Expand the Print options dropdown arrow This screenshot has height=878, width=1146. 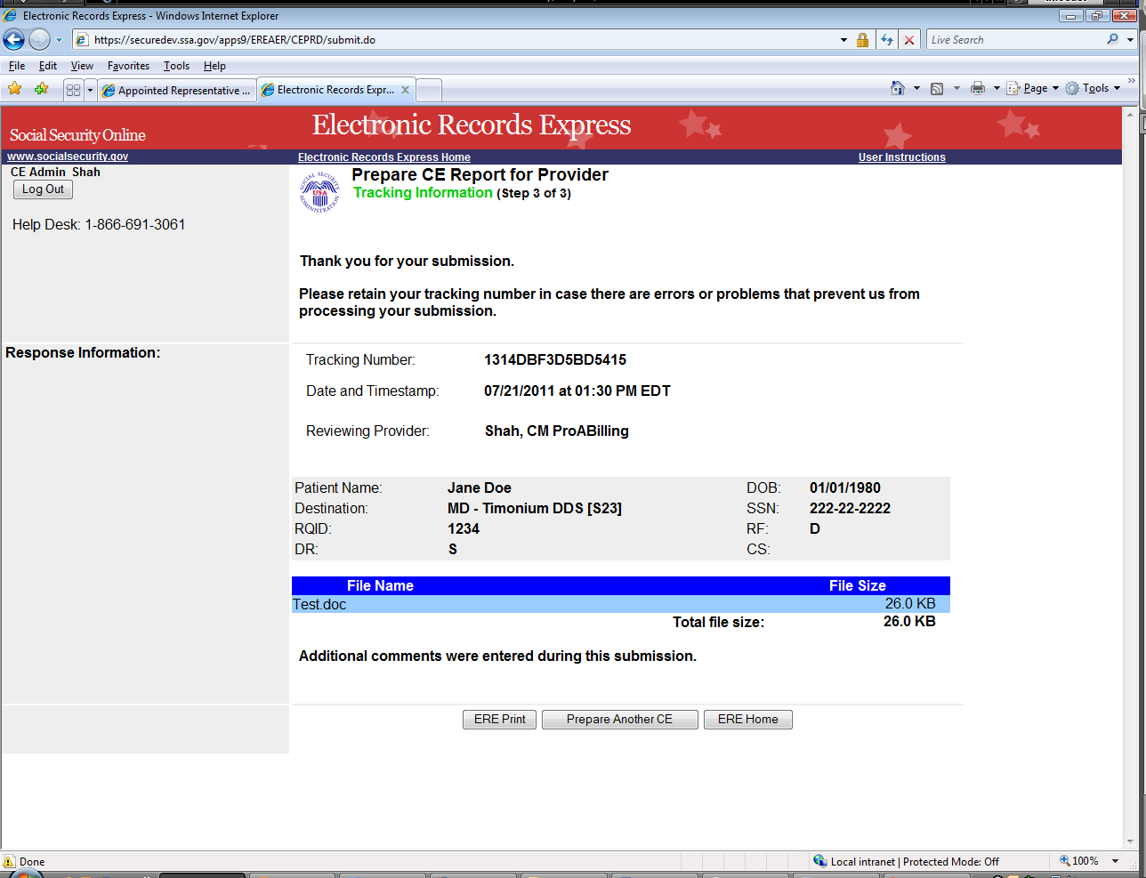pyautogui.click(x=997, y=88)
